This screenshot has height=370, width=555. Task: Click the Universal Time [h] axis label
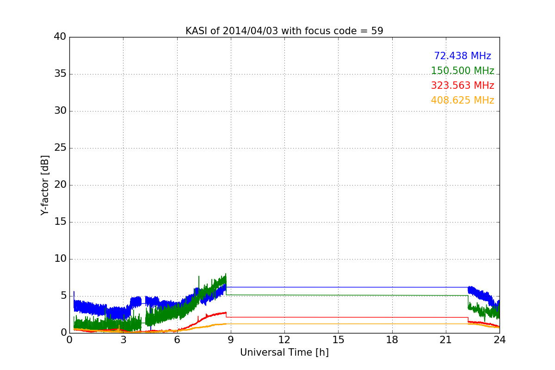point(284,352)
